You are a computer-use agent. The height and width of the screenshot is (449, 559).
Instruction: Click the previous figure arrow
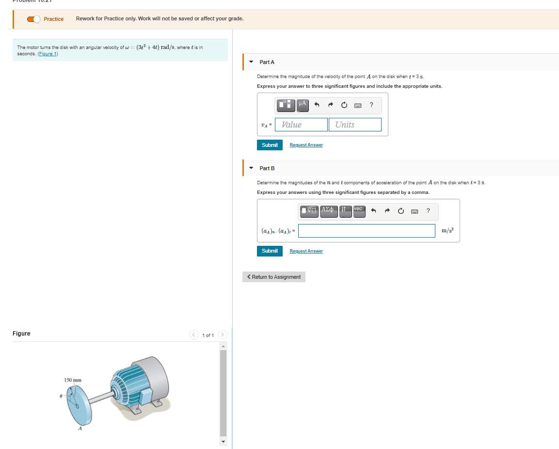(x=193, y=335)
